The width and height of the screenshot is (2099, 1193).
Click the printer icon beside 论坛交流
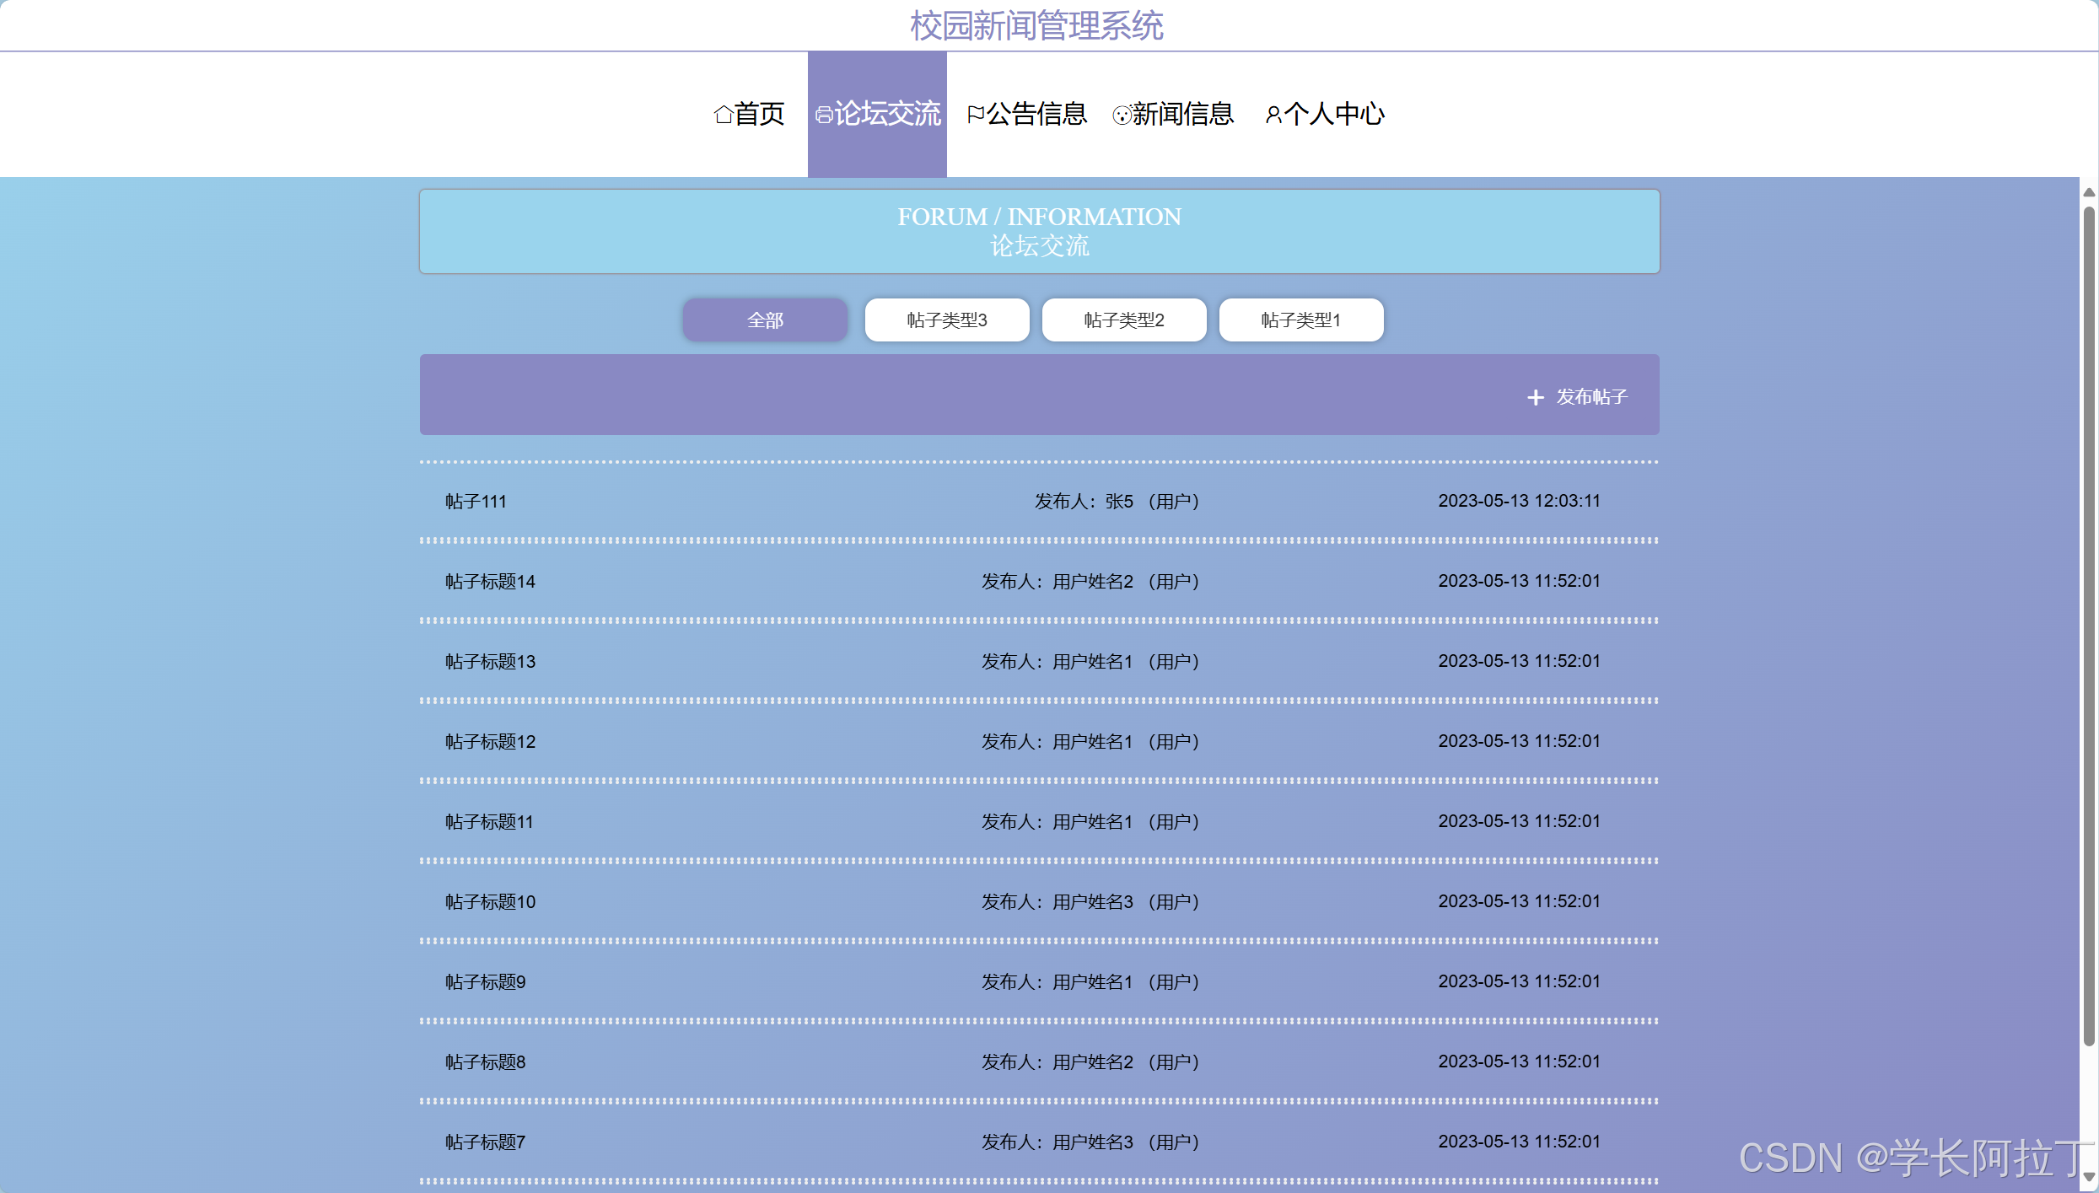[824, 115]
